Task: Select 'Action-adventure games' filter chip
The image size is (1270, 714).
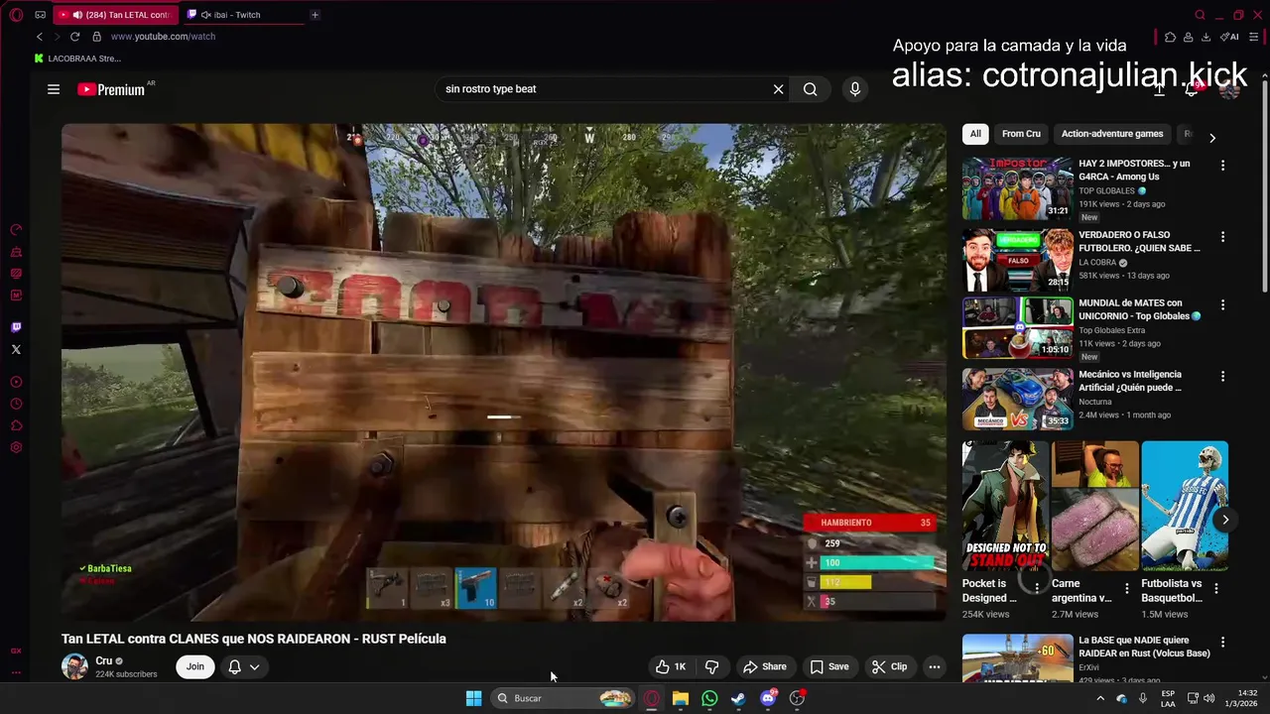Action: (1112, 134)
